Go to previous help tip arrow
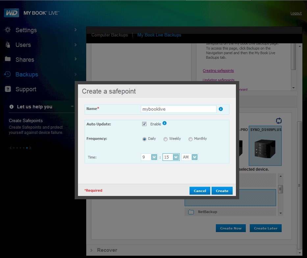Image resolution: width=307 pixels, height=258 pixels. [11, 148]
